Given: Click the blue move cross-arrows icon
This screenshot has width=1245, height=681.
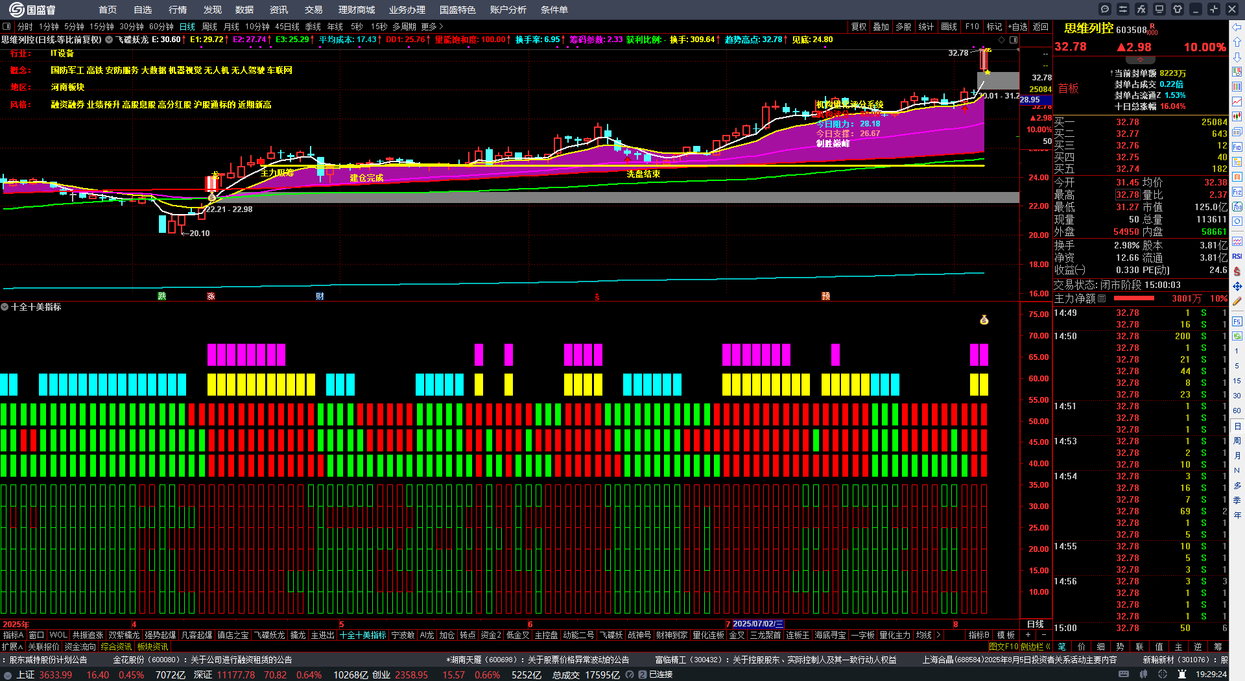Looking at the screenshot, I should (1237, 286).
